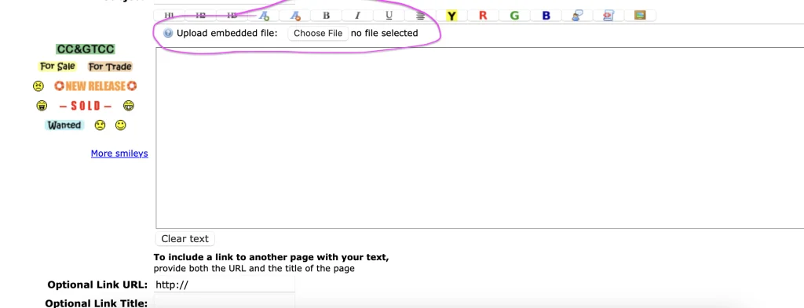Apply yellow highlight with Y button
Viewport: 804px width, 308px height.
(x=451, y=16)
